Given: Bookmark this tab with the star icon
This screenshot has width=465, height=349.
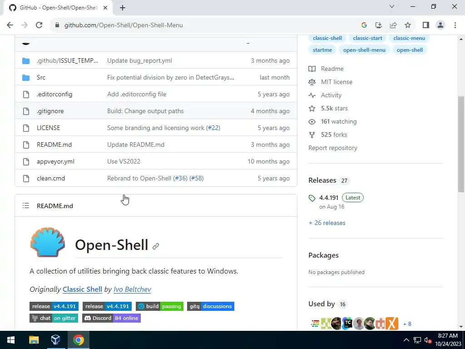Looking at the screenshot, I should tap(408, 25).
